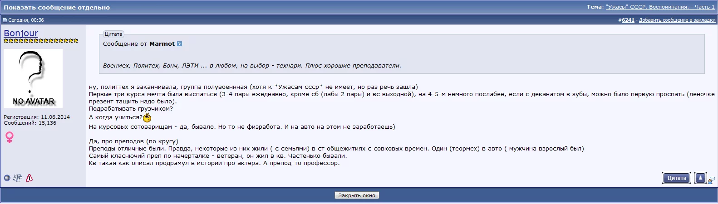Click Добавить сообщение в закладки link
The image size is (718, 204).
tap(677, 20)
